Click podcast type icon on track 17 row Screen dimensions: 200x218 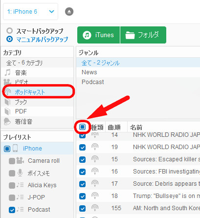tap(95, 184)
